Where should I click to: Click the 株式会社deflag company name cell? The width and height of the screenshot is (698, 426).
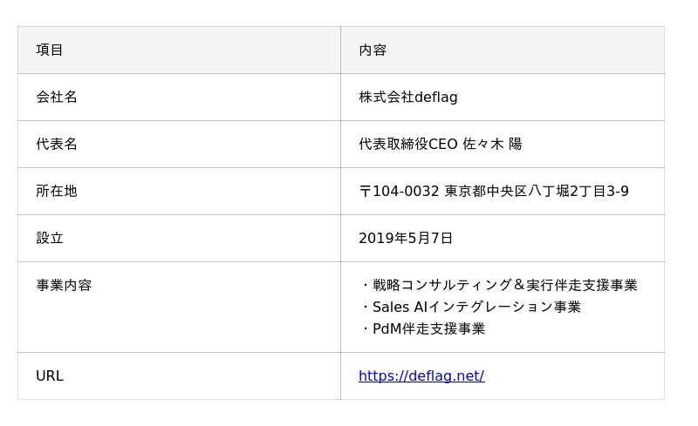(407, 97)
